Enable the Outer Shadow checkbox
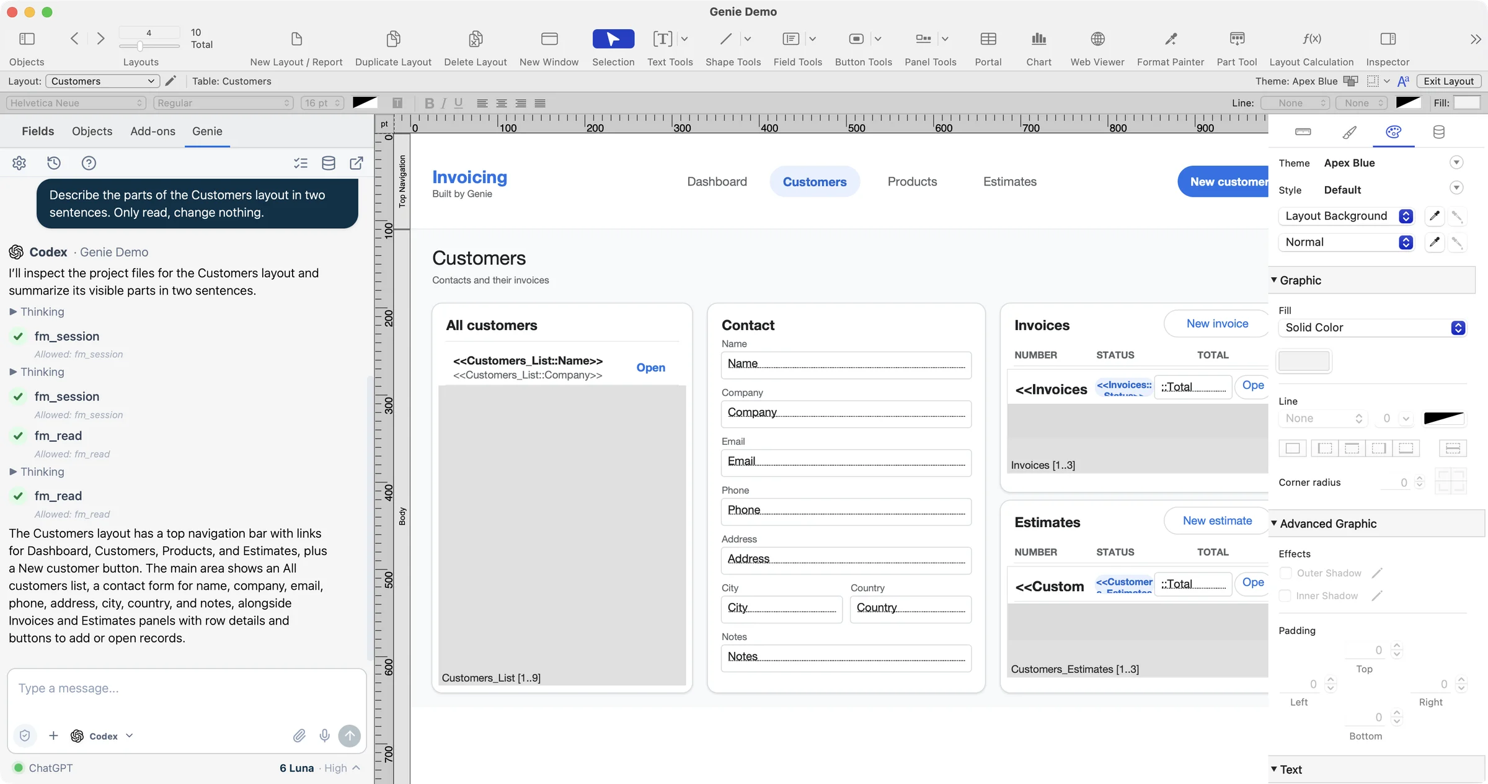The height and width of the screenshot is (784, 1488). pyautogui.click(x=1286, y=573)
